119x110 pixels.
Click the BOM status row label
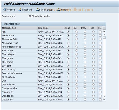[x=7, y=62]
